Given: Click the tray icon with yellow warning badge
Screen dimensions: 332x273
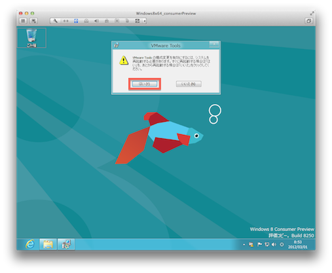Looking at the screenshot, I should tap(251, 245).
